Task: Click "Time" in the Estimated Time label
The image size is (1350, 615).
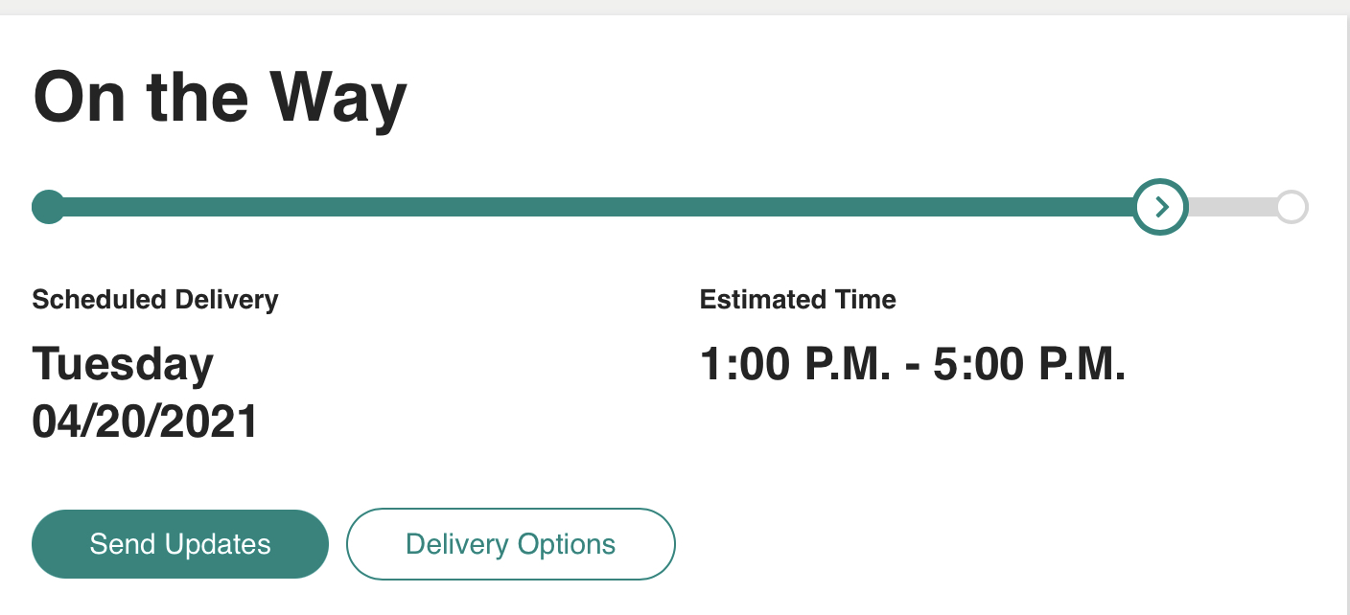Action: [864, 300]
